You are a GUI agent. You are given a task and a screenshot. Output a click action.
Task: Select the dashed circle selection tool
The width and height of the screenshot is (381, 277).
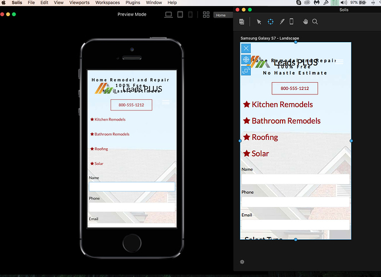click(x=270, y=22)
